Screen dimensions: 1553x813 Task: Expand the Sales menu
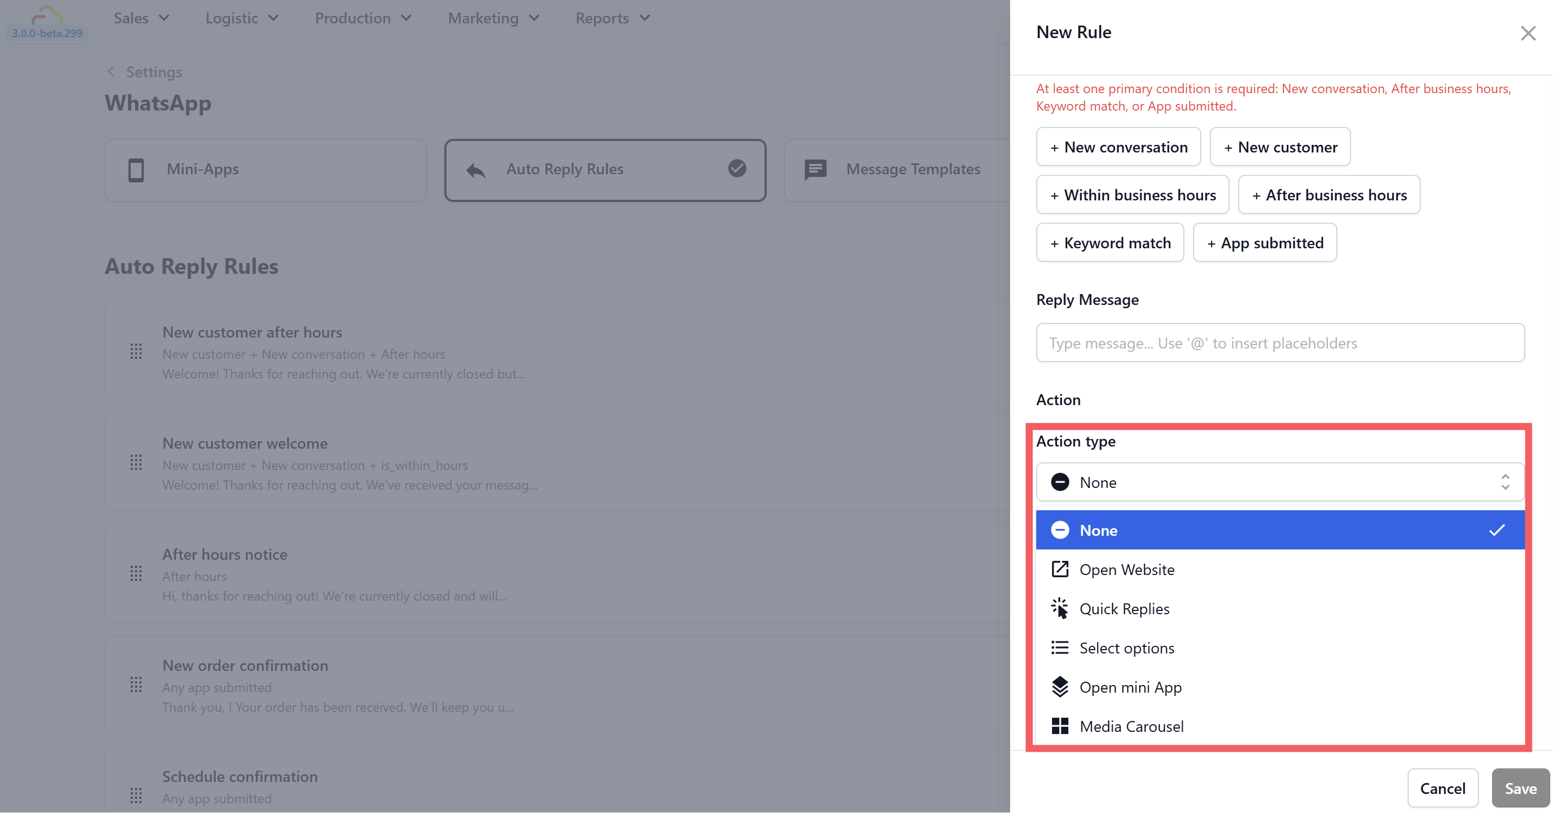pos(141,18)
